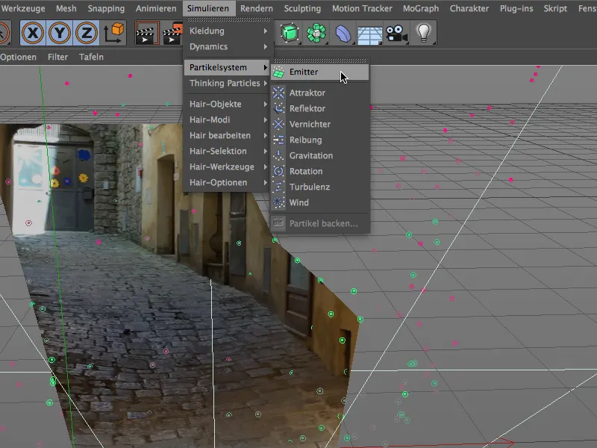Viewport: 597px width, 448px height.
Task: Expand the Kleidung submenu
Action: [228, 31]
